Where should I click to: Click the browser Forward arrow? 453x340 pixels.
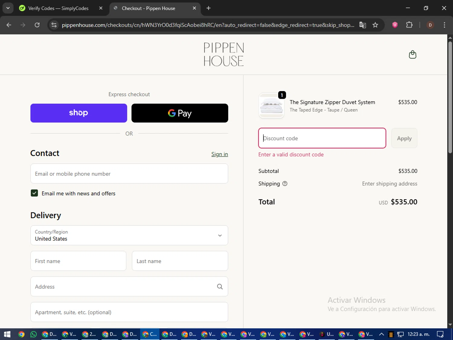click(23, 25)
